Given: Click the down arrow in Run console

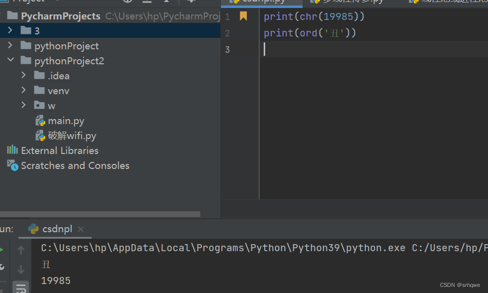Looking at the screenshot, I should pos(20,270).
